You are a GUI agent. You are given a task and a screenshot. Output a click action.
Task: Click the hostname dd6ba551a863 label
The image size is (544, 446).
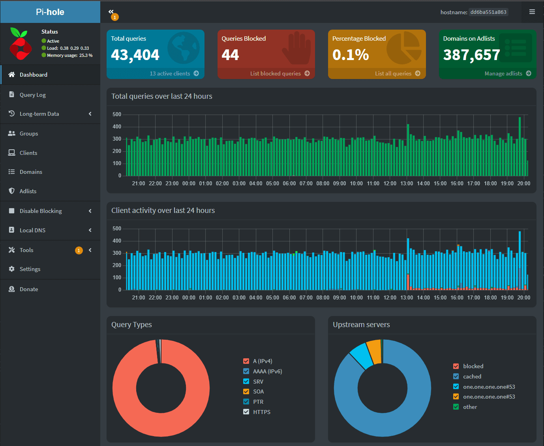(488, 12)
